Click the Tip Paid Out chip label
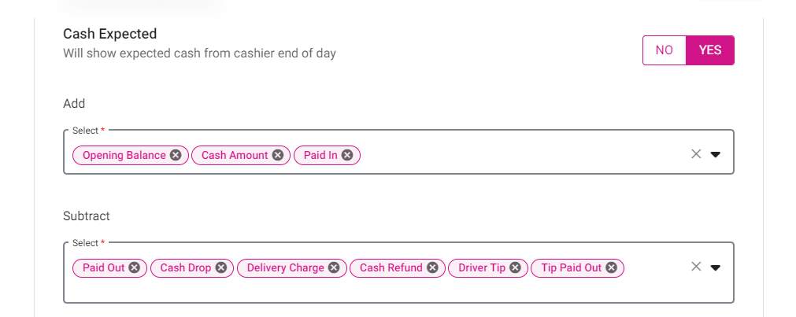The height and width of the screenshot is (317, 796). tap(571, 267)
